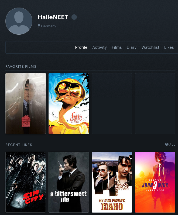Click the default profile avatar image
This screenshot has height=215, width=178.
point(19,21)
